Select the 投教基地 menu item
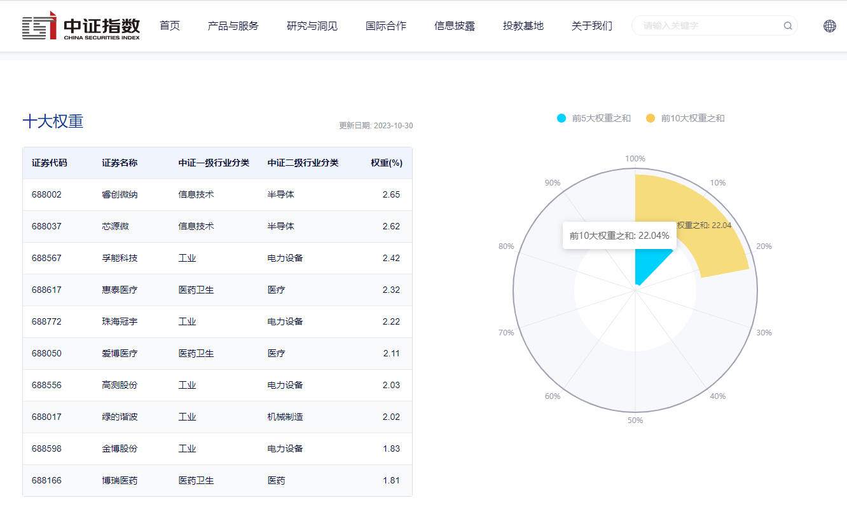Image resolution: width=847 pixels, height=512 pixels. (x=523, y=26)
